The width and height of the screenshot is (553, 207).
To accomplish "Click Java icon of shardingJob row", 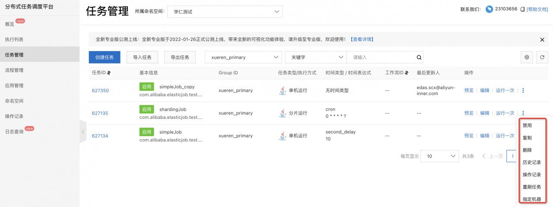I will (x=283, y=113).
